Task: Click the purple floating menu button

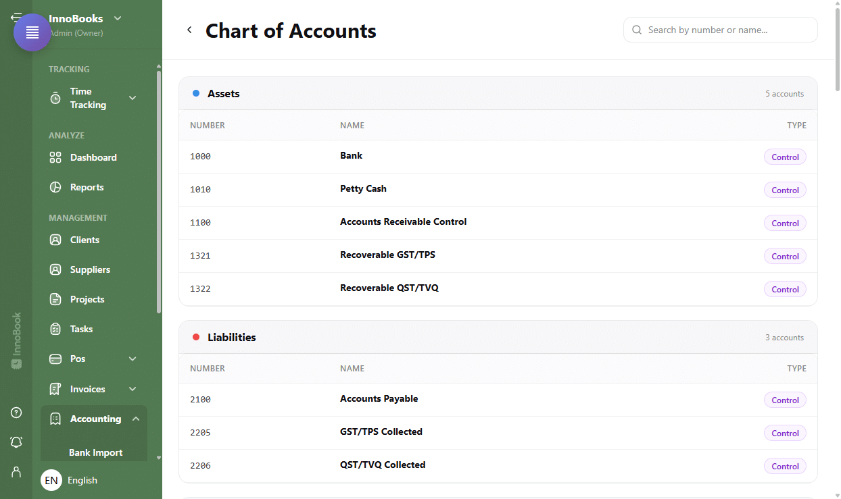Action: tap(32, 32)
